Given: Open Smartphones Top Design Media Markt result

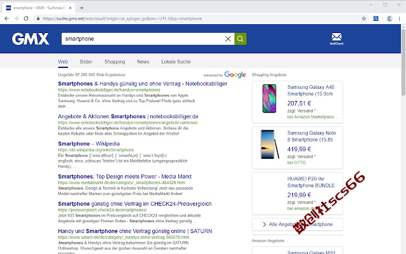Looking at the screenshot, I should [x=124, y=177].
